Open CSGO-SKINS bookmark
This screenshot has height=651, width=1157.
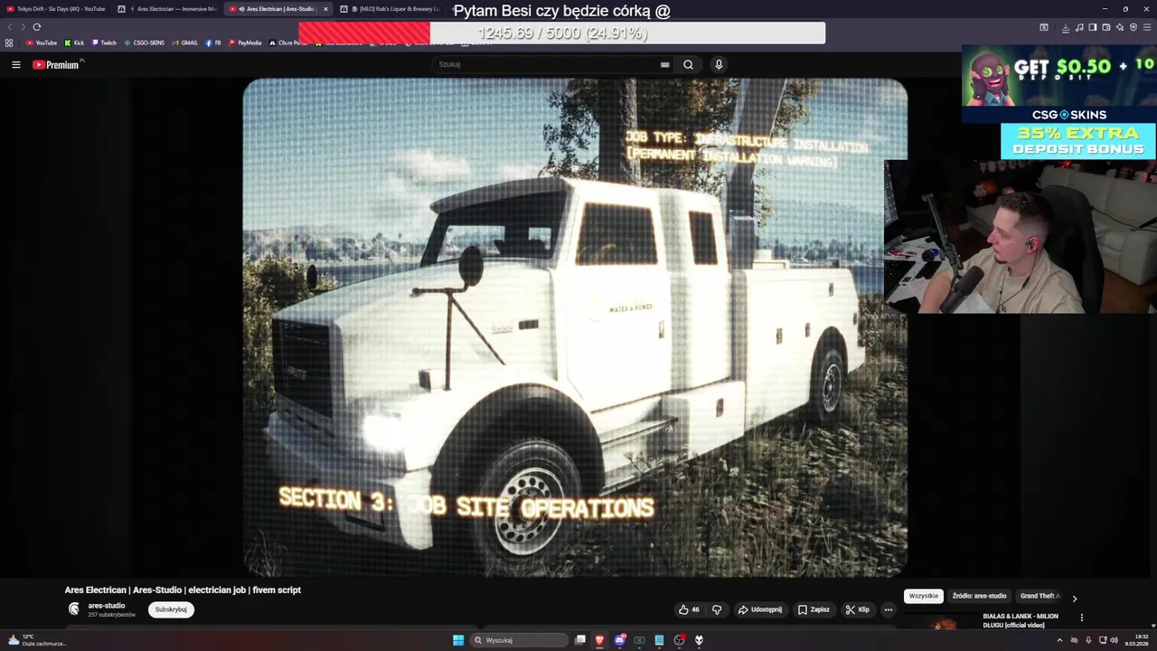click(x=145, y=42)
